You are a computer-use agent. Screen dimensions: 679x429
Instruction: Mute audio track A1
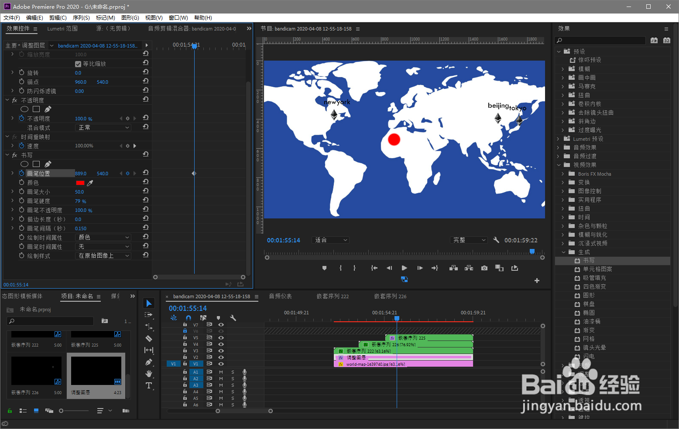pyautogui.click(x=221, y=372)
